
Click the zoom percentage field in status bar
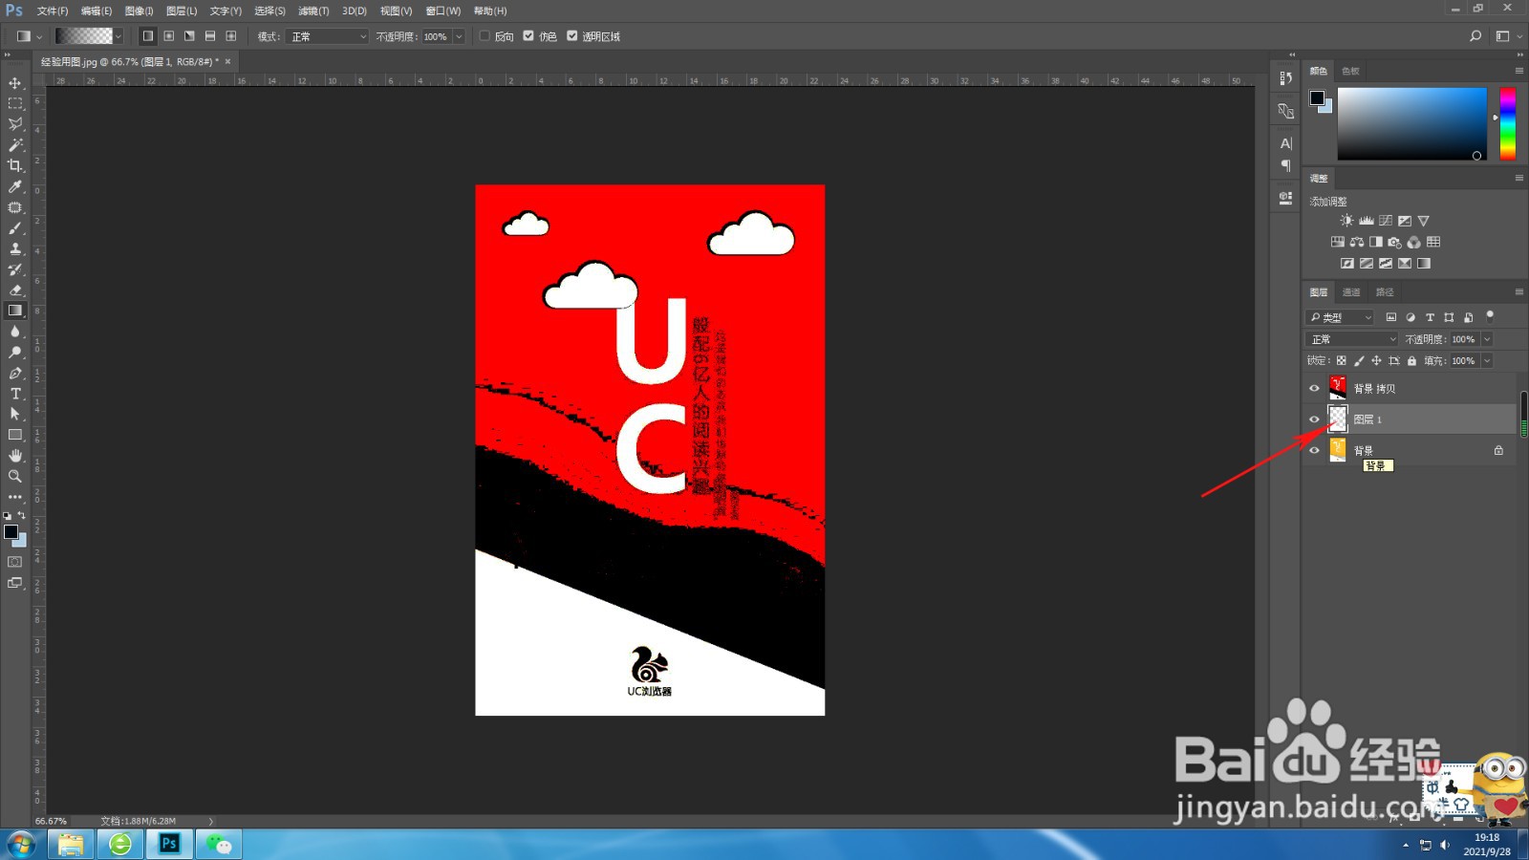coord(52,821)
